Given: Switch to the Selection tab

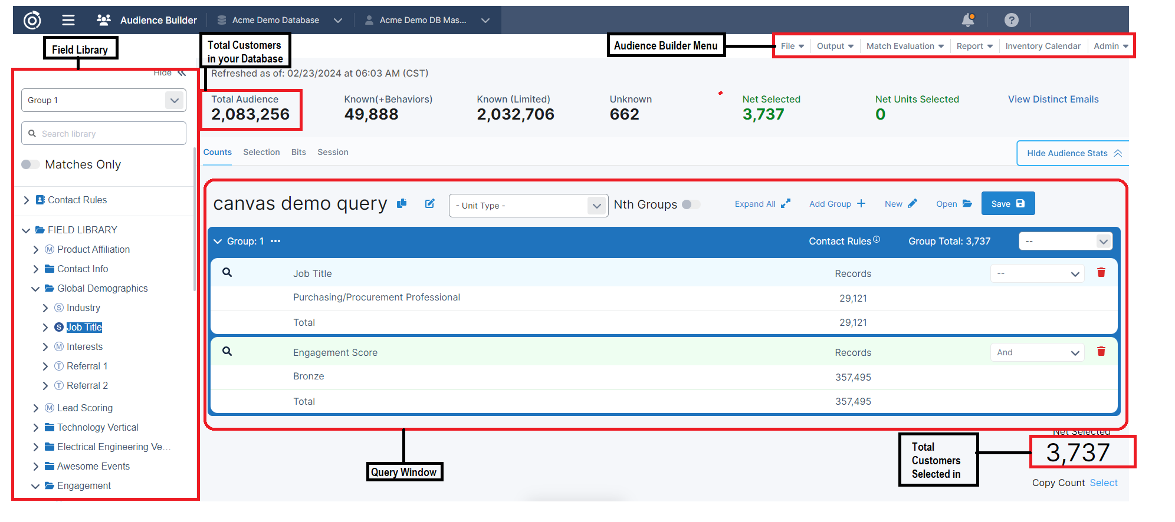Looking at the screenshot, I should (261, 152).
